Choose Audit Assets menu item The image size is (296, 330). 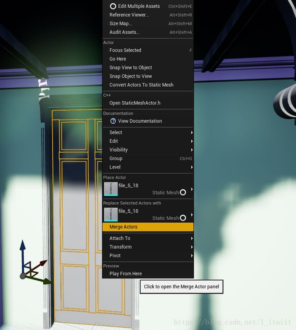pyautogui.click(x=148, y=32)
